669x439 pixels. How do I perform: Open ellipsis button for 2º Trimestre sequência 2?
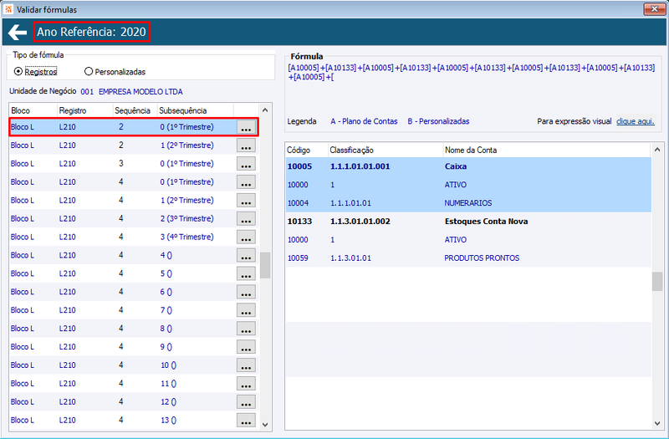(x=246, y=145)
